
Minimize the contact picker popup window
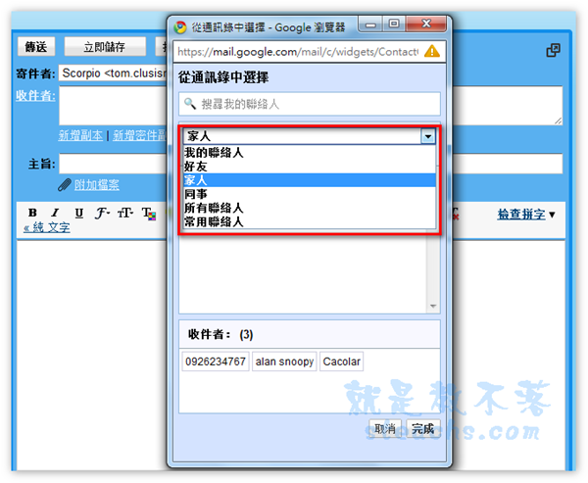(370, 25)
